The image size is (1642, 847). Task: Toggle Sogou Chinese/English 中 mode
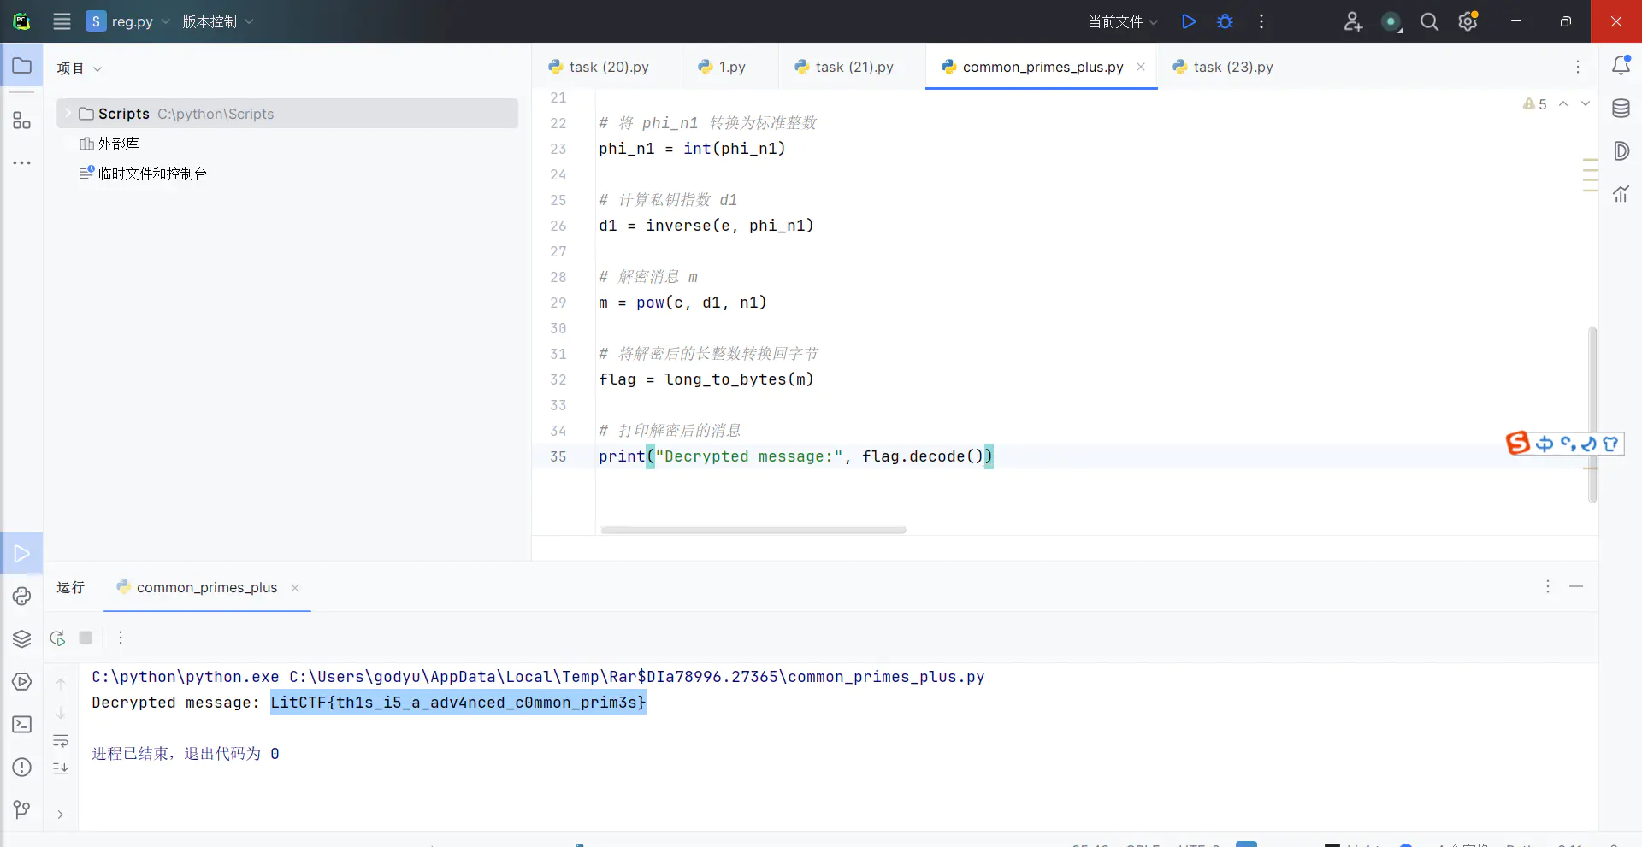[x=1545, y=444]
